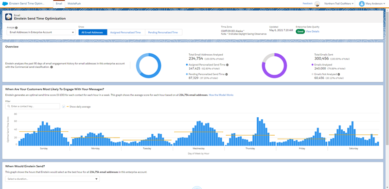Click the (GMT-09:00) Alaska time zone text

coord(232,31)
